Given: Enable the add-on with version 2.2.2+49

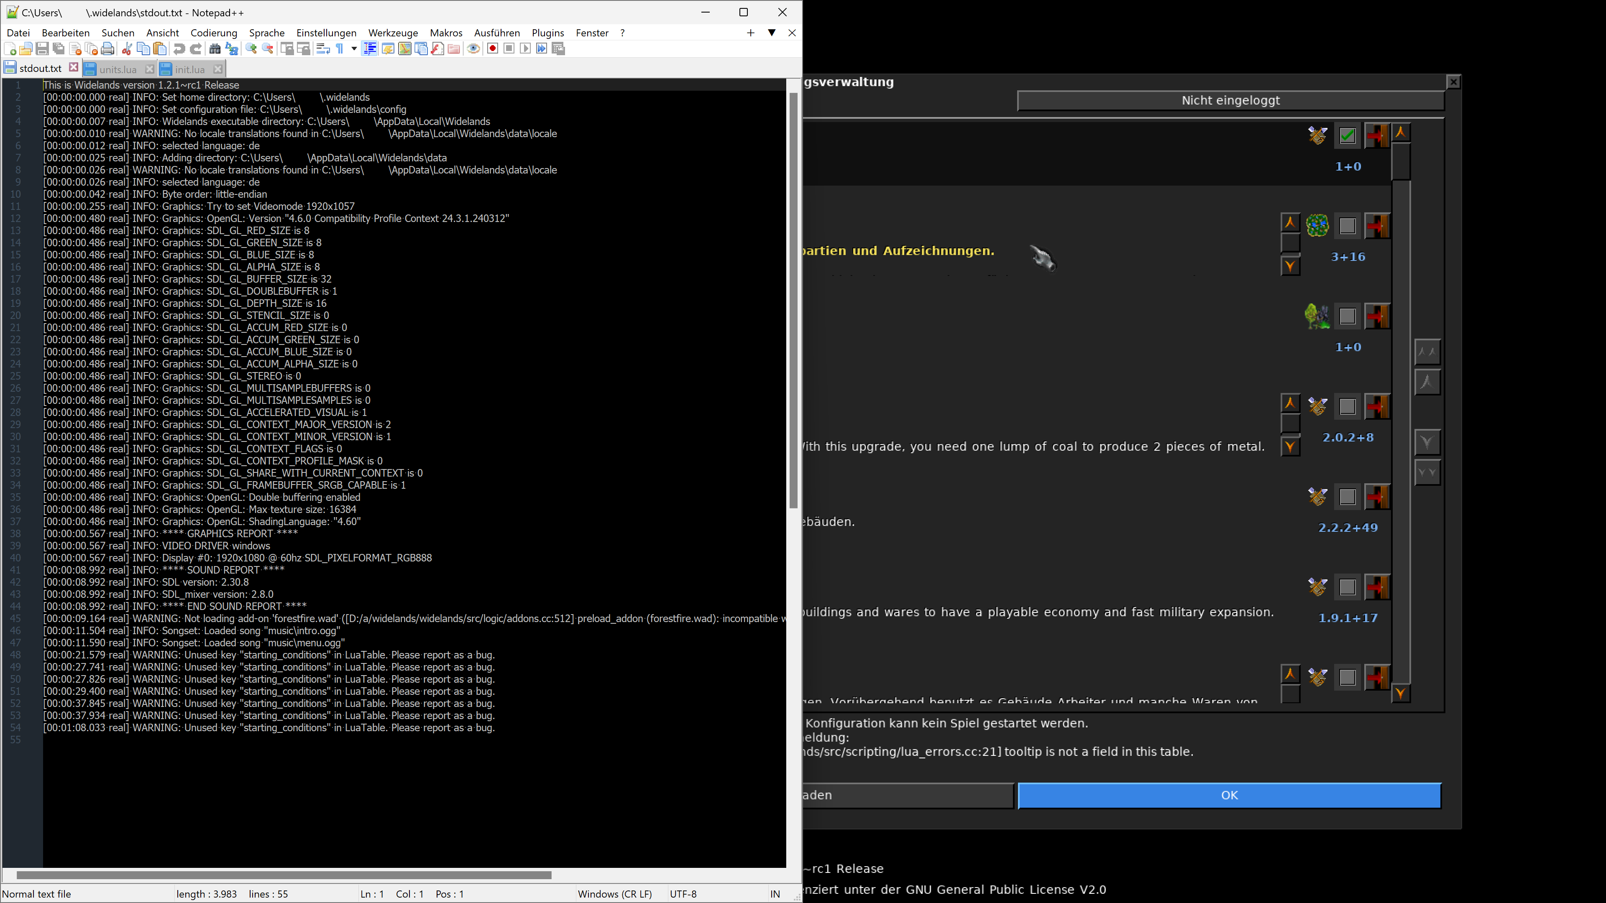Looking at the screenshot, I should tap(1347, 497).
